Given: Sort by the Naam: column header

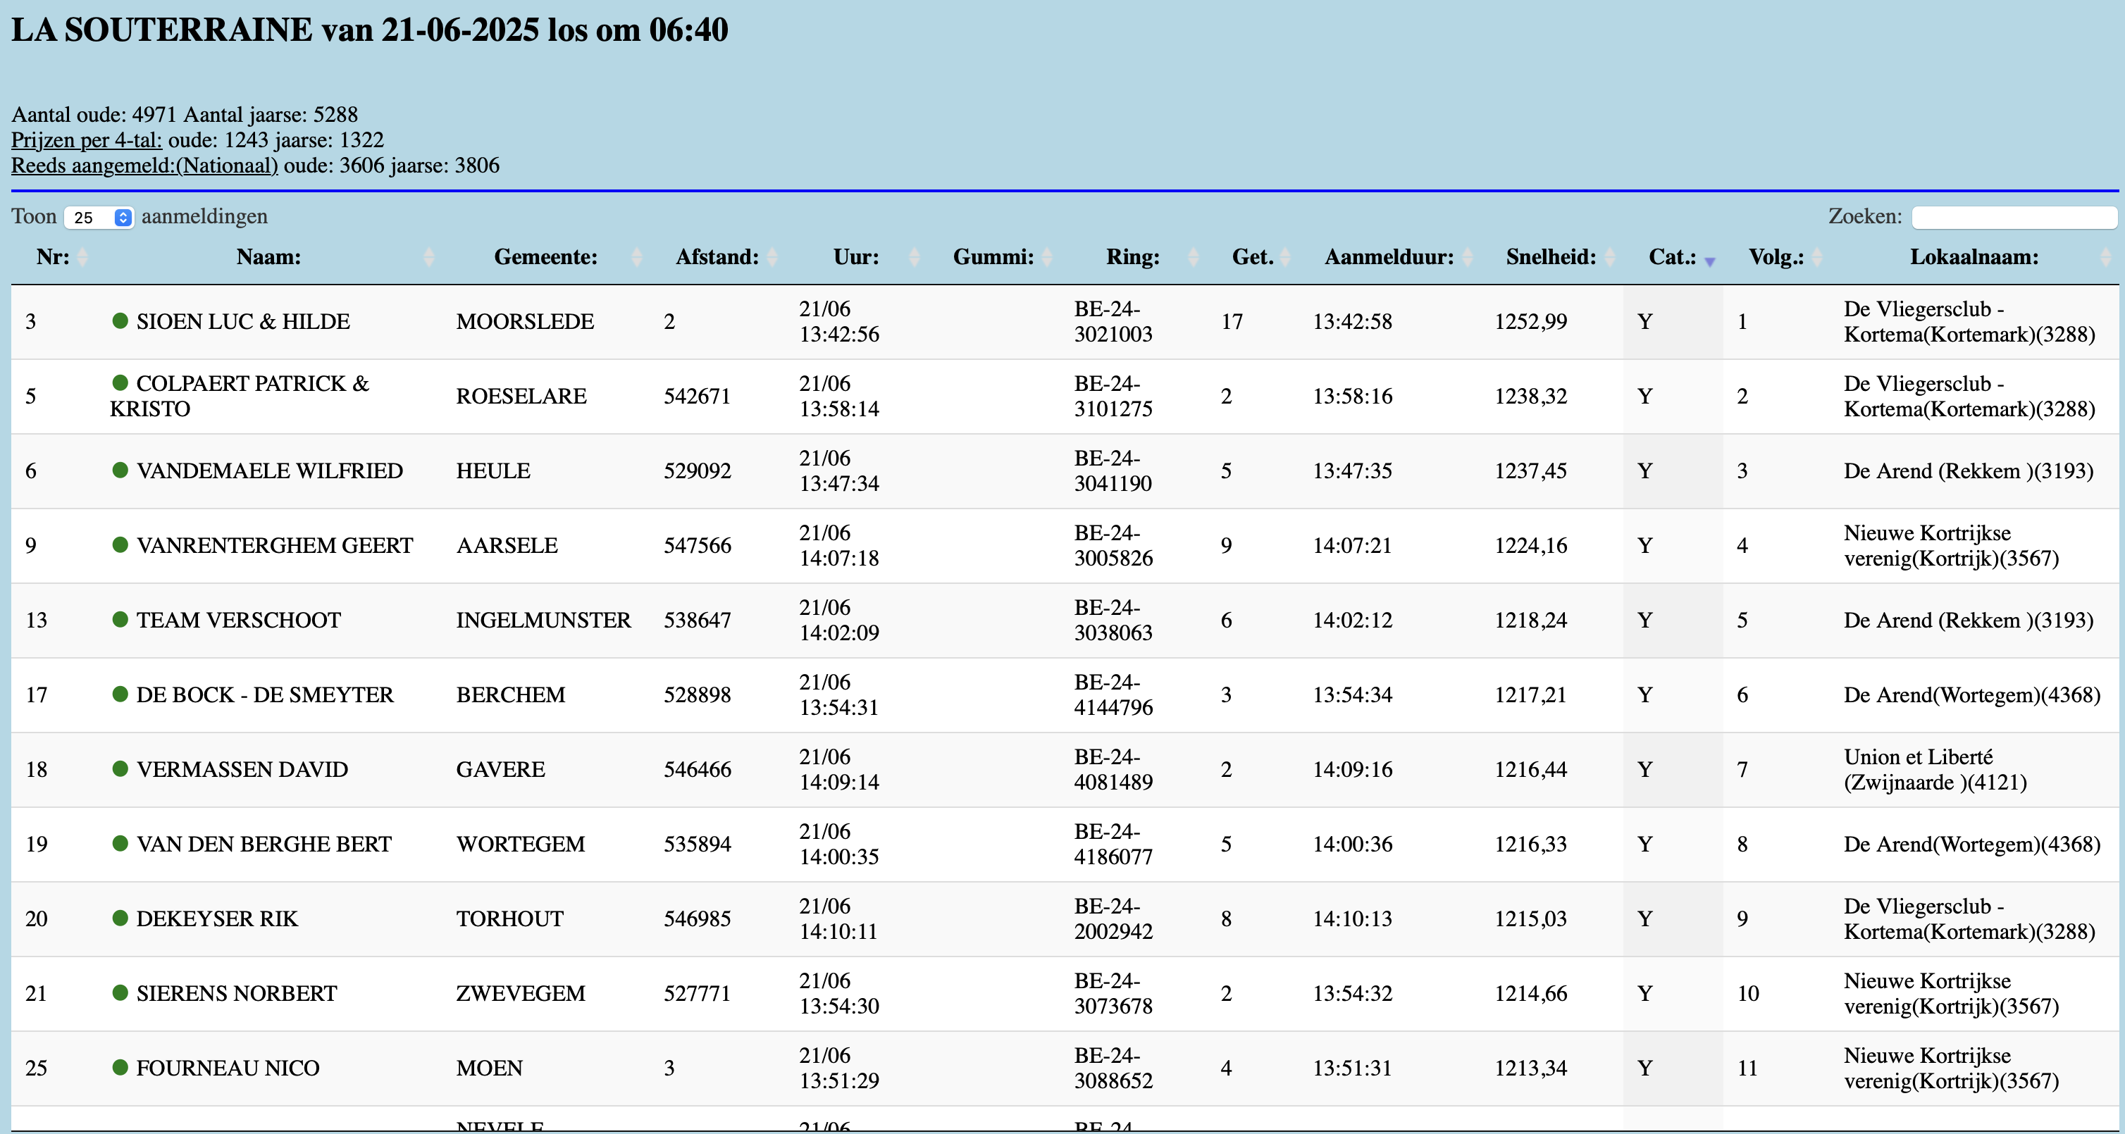Looking at the screenshot, I should pos(268,257).
